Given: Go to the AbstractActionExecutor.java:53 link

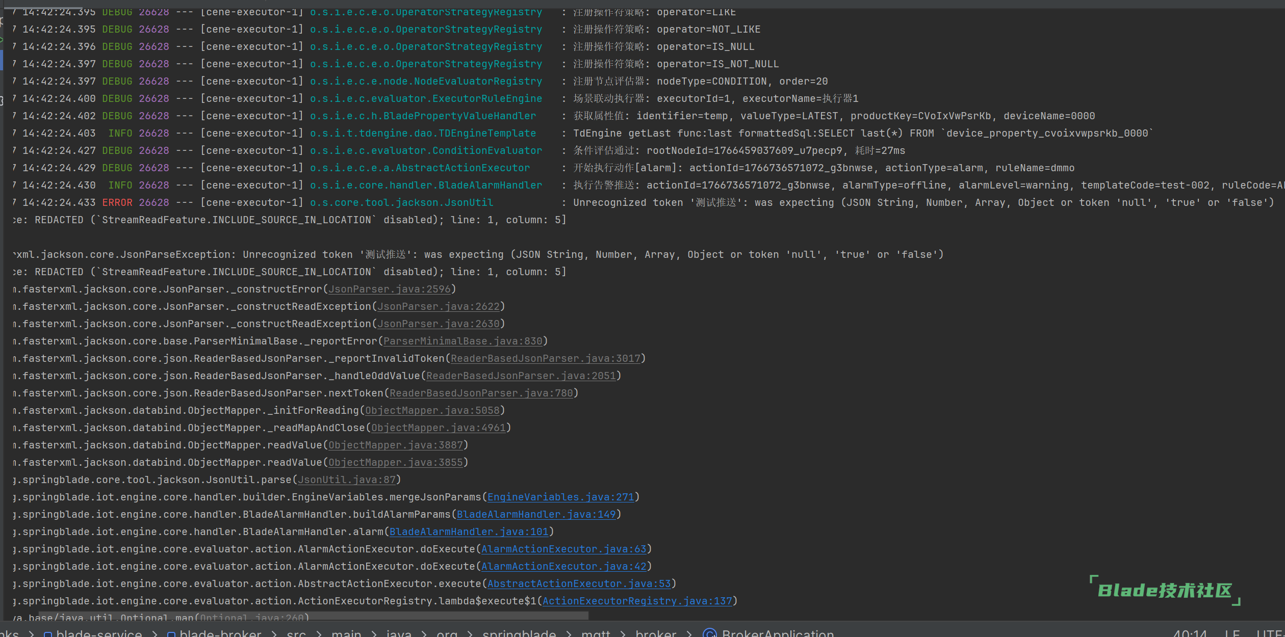Looking at the screenshot, I should (579, 583).
